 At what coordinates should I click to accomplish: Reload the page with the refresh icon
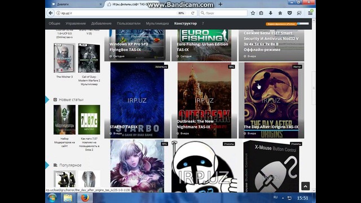193,13
